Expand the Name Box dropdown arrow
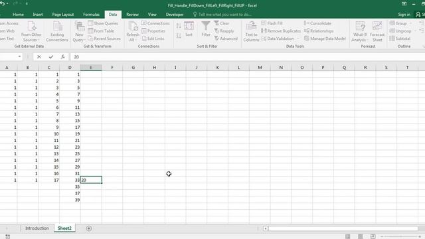 pos(19,56)
